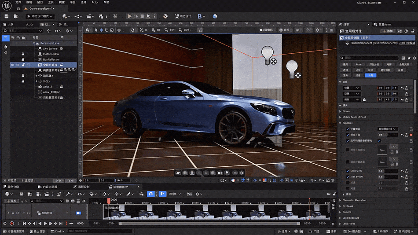Open the 窗口 menu
The width and height of the screenshot is (418, 235).
40,2
